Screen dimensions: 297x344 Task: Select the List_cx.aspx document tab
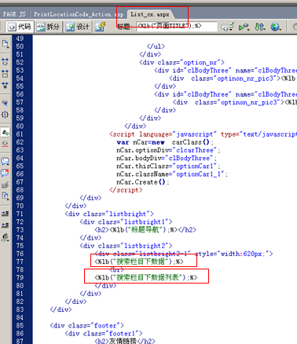150,14
